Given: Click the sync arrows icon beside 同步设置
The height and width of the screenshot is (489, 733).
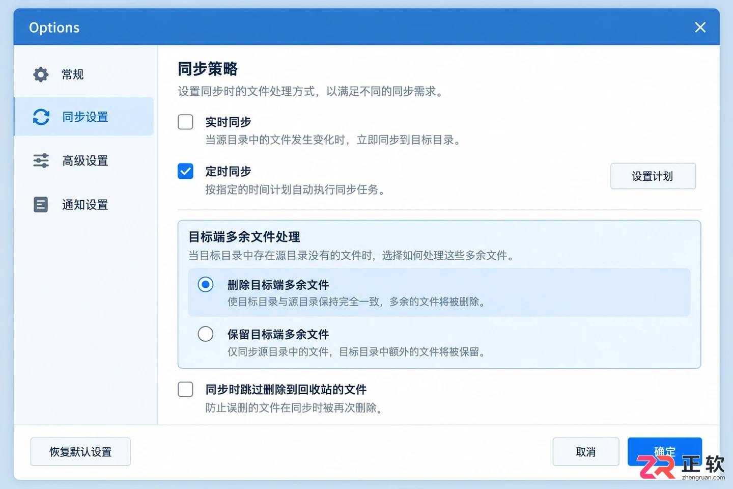Looking at the screenshot, I should coord(41,117).
